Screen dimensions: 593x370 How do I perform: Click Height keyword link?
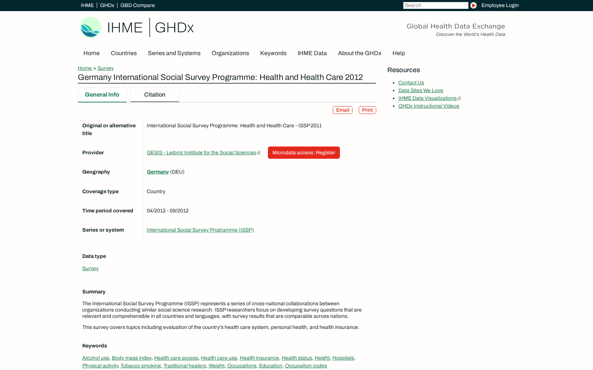click(322, 358)
